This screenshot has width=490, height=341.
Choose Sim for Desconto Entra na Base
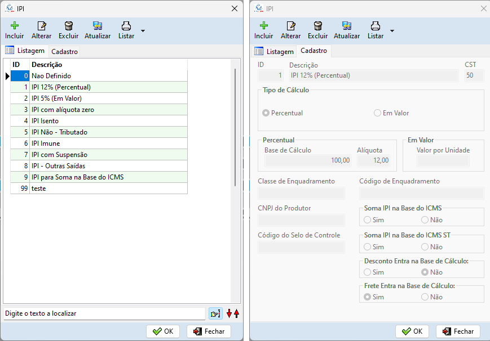(367, 272)
